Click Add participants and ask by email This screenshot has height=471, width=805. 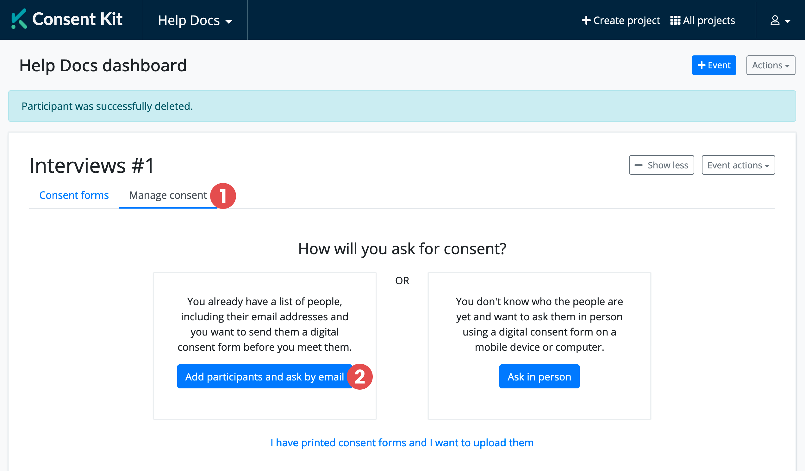tap(264, 377)
